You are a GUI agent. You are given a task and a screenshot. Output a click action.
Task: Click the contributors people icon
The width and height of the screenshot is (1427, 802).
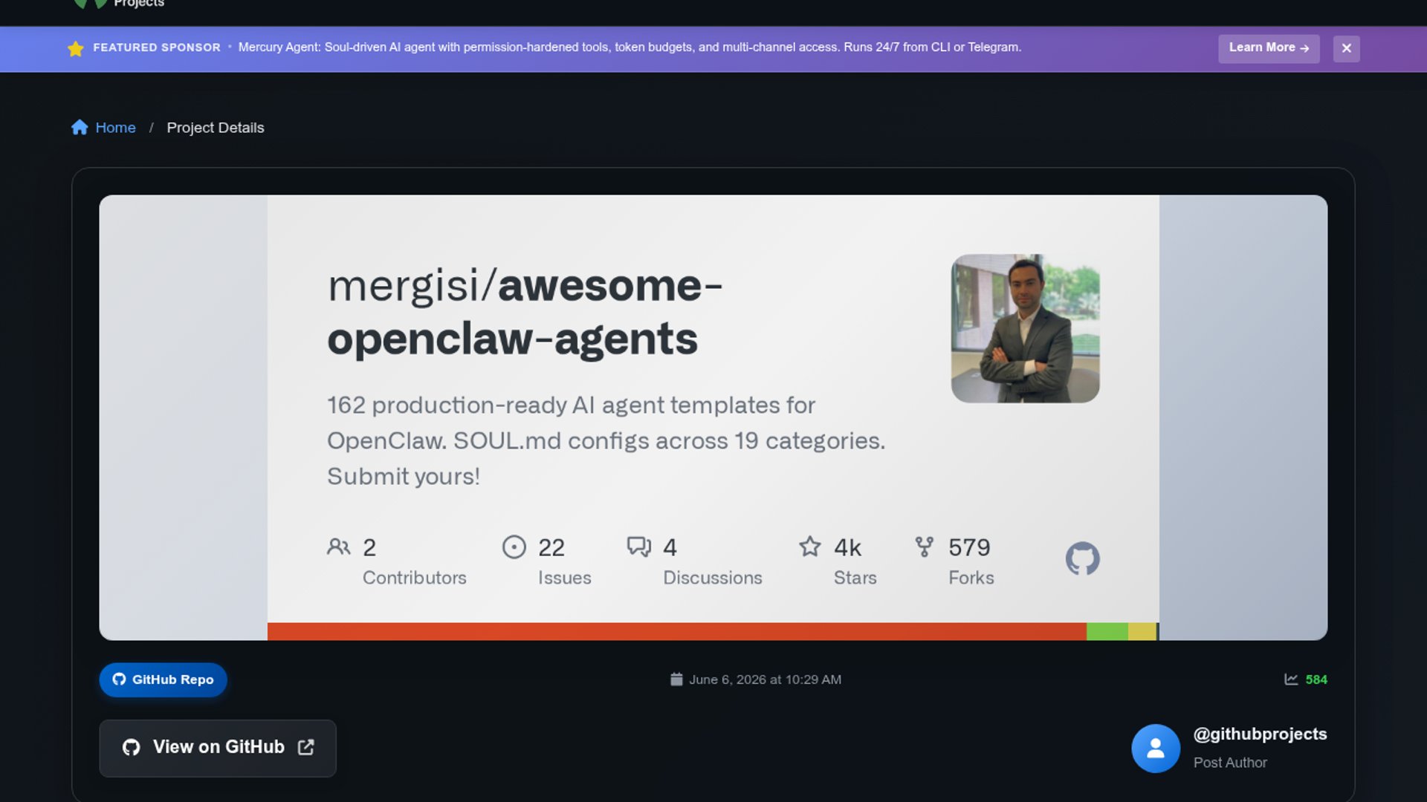point(338,547)
